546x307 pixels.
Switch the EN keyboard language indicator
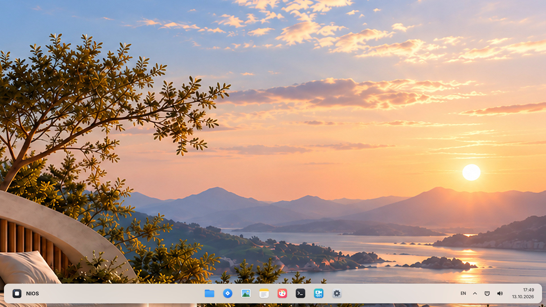(463, 293)
